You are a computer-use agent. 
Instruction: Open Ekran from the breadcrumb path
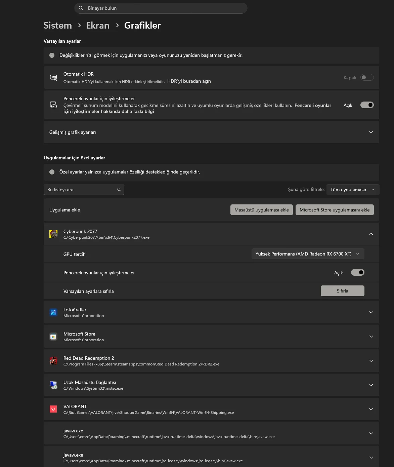(x=97, y=25)
